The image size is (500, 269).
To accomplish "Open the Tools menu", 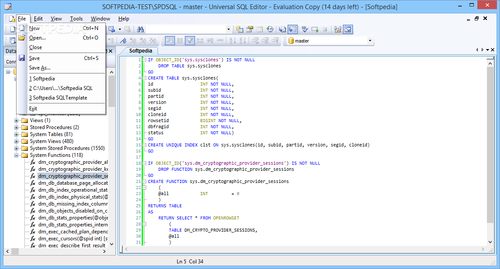I will tap(76, 19).
